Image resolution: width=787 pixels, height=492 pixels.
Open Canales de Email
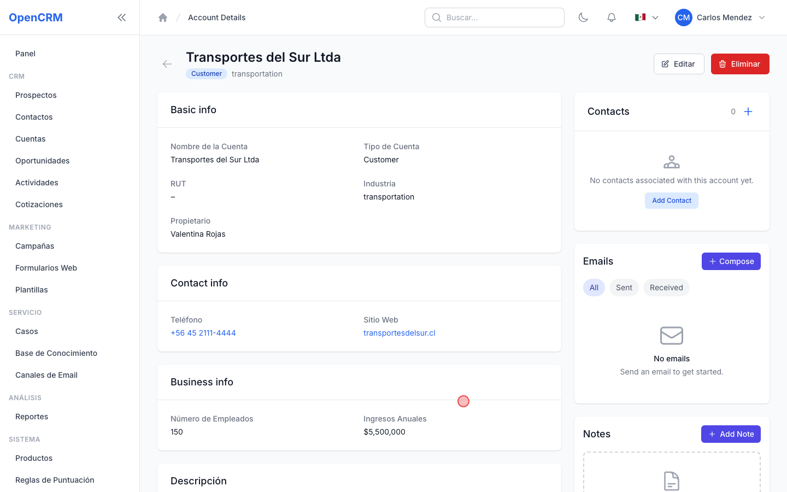[x=69, y=375]
